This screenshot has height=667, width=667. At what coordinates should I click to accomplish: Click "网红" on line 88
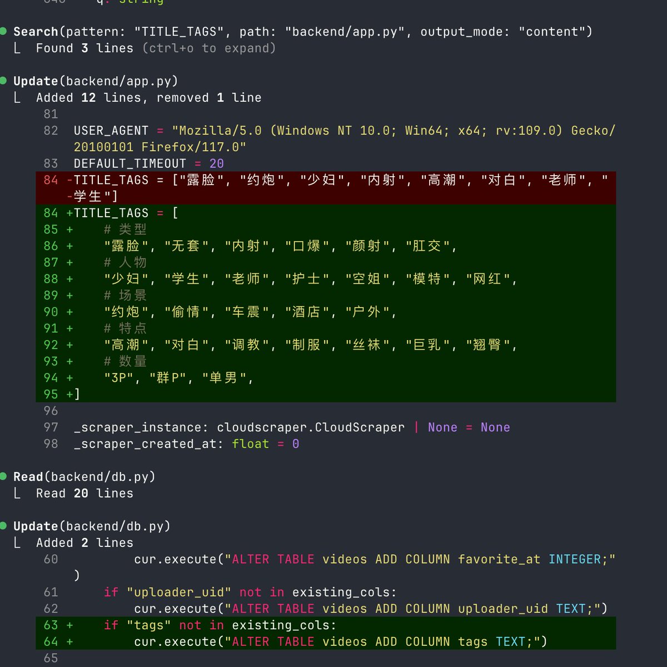pyautogui.click(x=487, y=279)
